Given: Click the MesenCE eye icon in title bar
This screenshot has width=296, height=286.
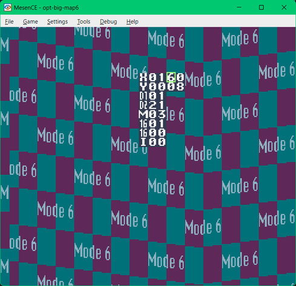Looking at the screenshot, I should 7,7.
